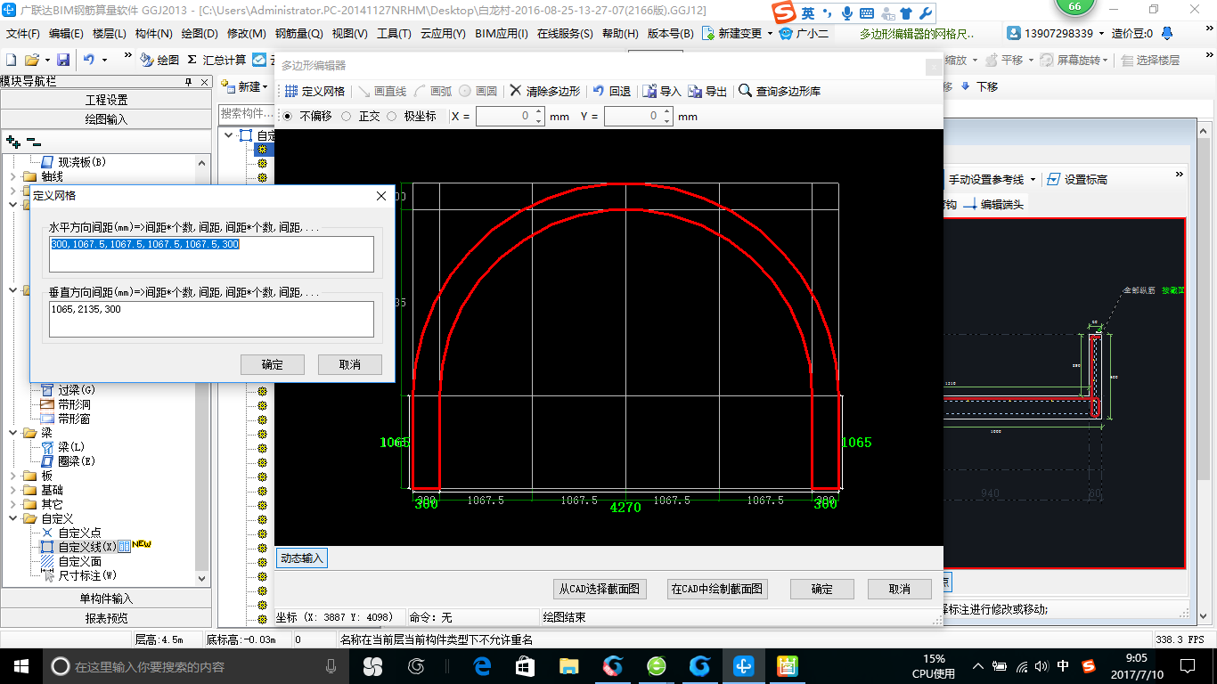Select the 正交 radio button
Screen dimensions: 1217x684
[x=346, y=117]
